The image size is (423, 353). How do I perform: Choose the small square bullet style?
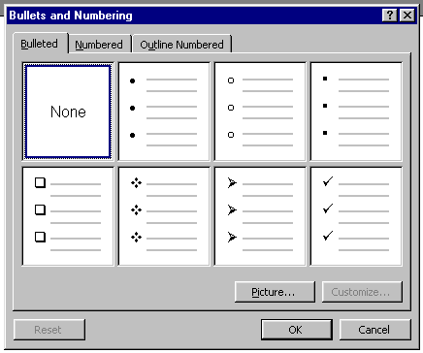[x=356, y=112]
